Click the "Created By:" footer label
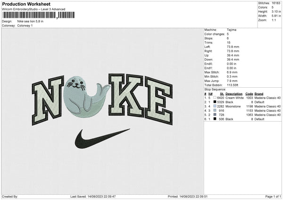 tap(10, 196)
